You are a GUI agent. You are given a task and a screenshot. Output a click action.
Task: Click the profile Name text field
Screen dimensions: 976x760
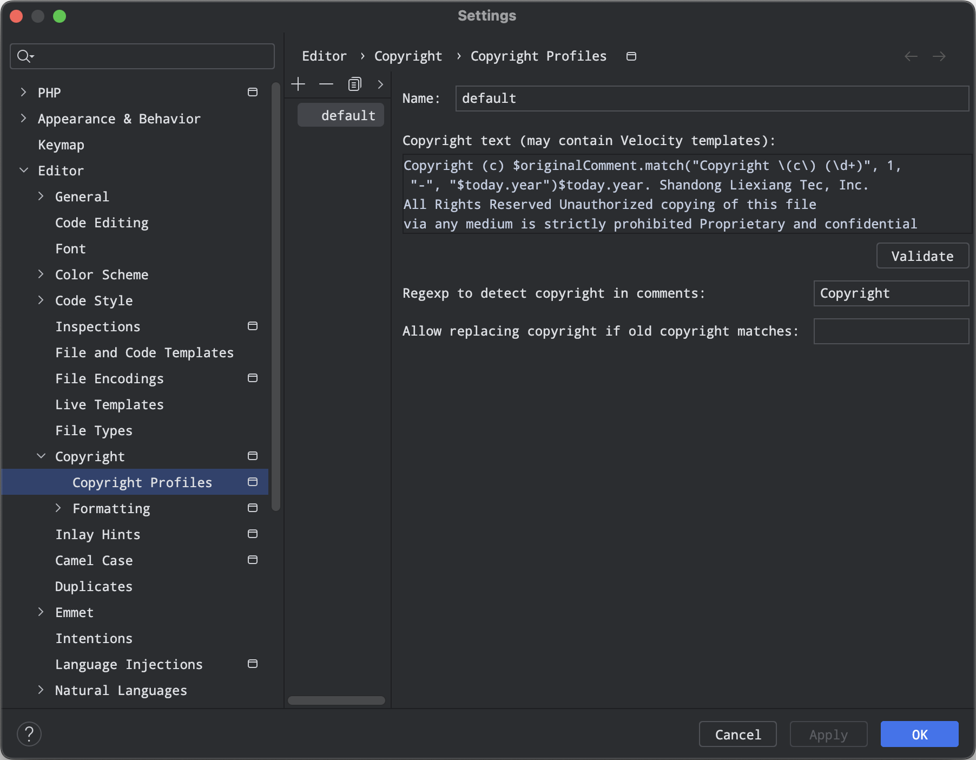[711, 99]
